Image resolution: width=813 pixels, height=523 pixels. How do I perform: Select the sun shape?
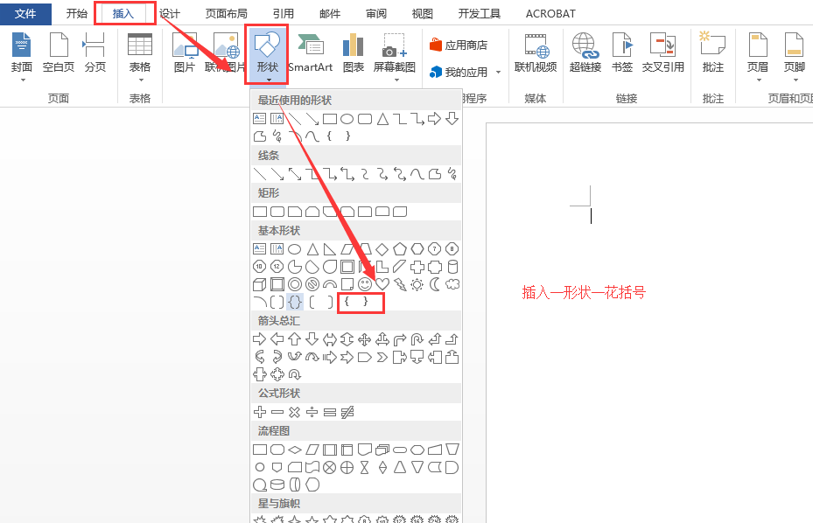(417, 284)
